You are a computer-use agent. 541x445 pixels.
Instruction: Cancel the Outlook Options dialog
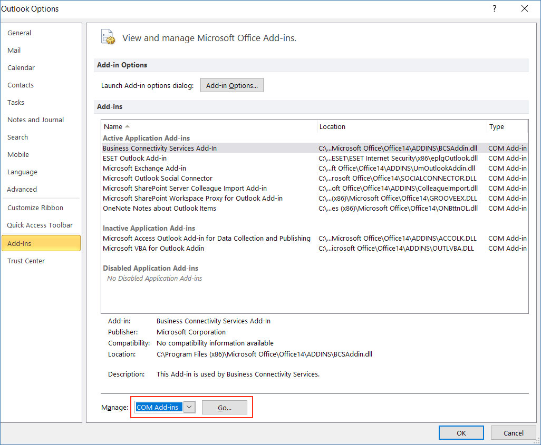tap(513, 433)
